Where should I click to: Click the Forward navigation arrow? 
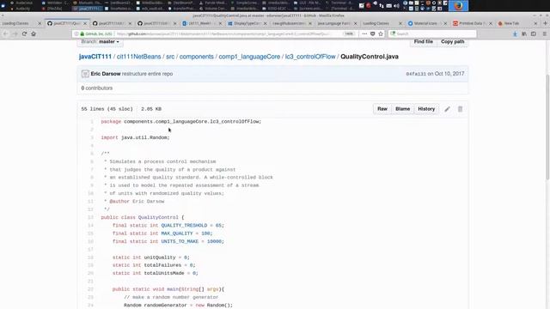pos(15,33)
